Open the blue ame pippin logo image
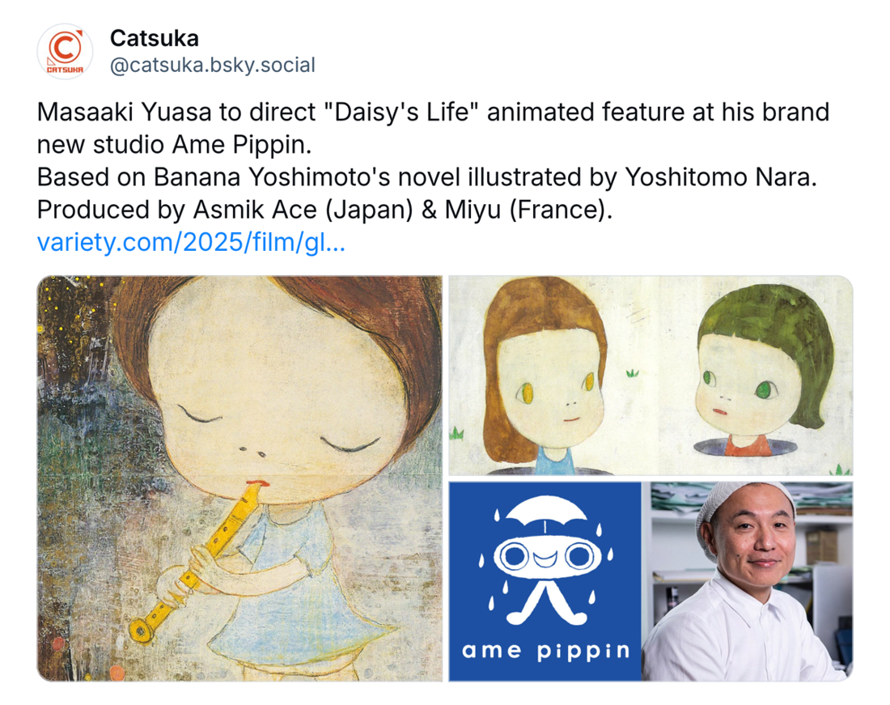 [545, 581]
